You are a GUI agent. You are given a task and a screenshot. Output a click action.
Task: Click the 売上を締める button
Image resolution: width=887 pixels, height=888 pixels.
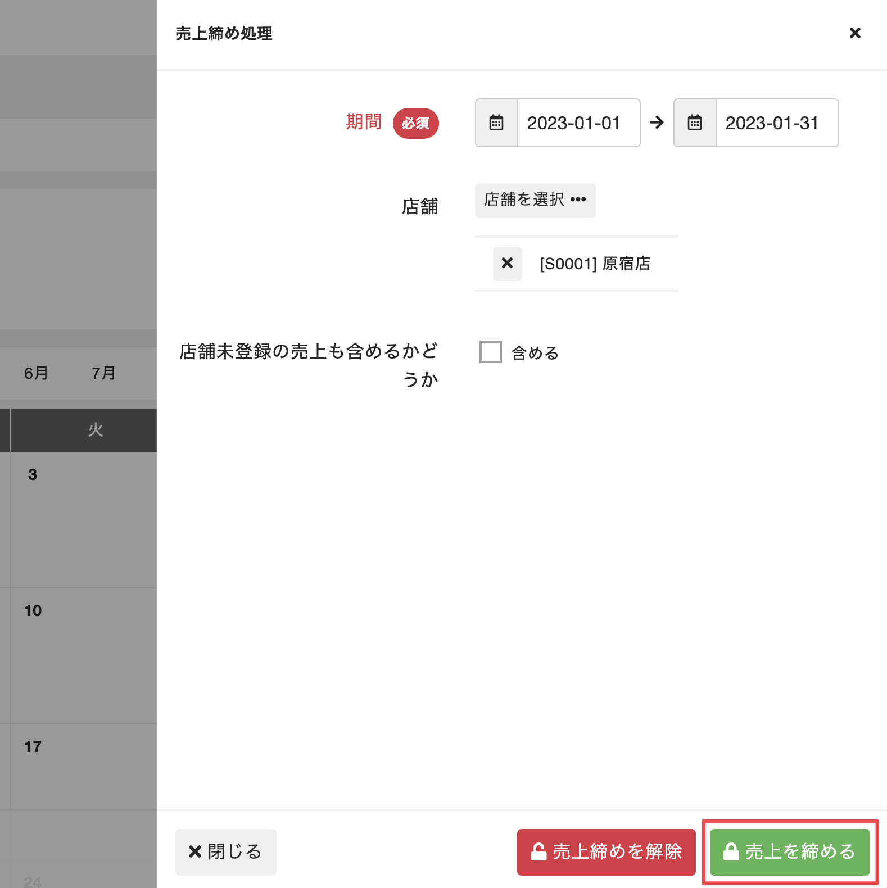coord(790,852)
